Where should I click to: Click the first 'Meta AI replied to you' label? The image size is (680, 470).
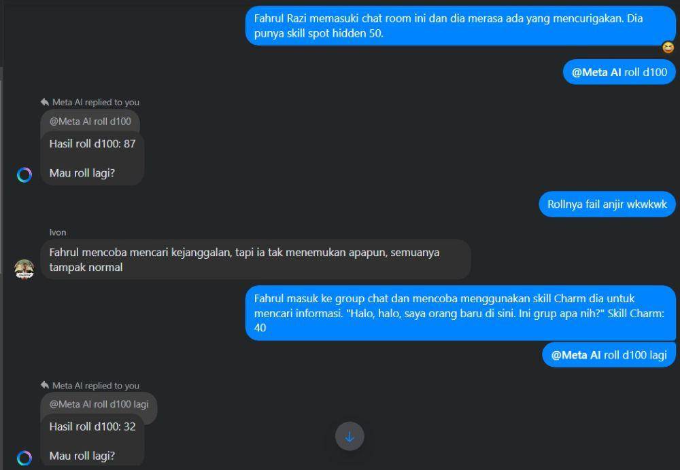(x=96, y=103)
